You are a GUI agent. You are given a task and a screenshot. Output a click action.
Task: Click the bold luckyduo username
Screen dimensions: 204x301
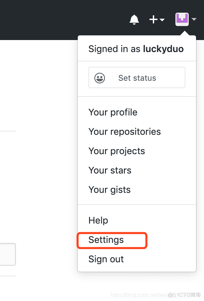163,49
